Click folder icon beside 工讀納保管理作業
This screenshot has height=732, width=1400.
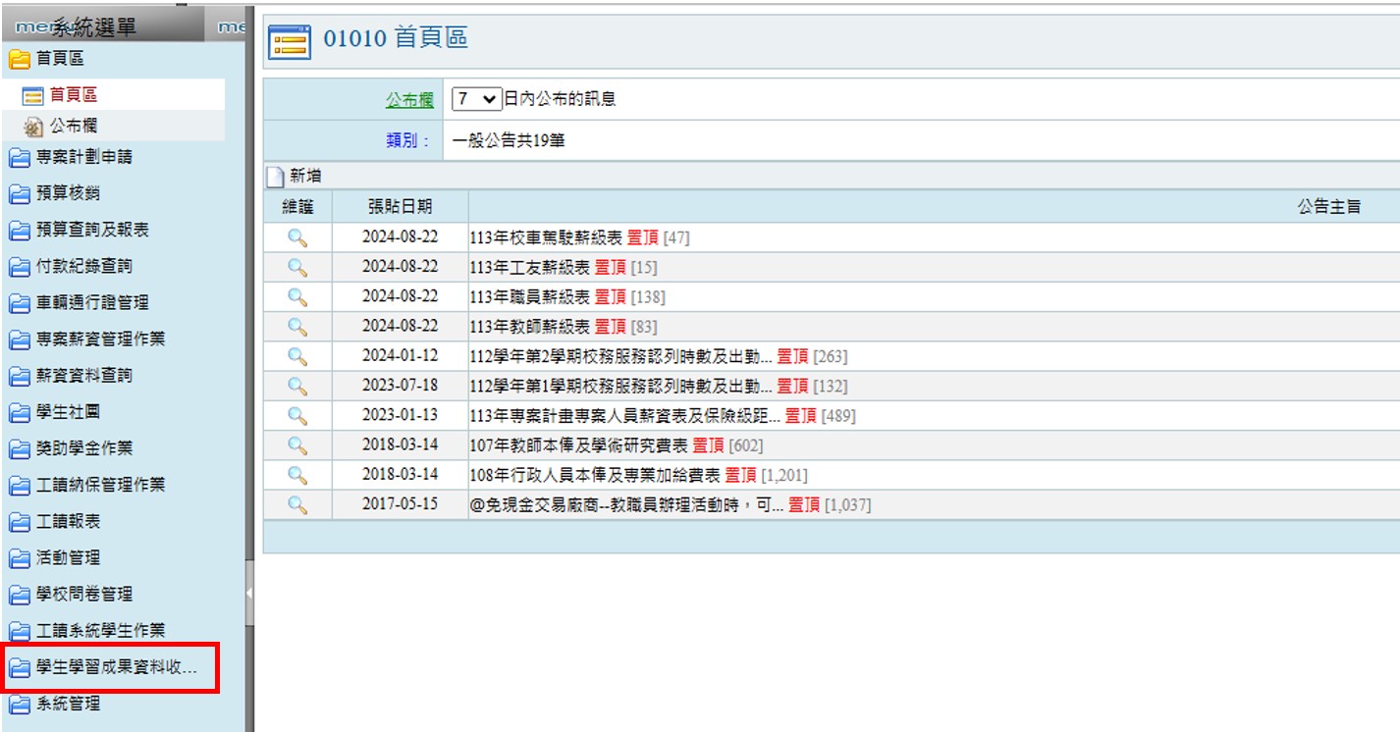click(19, 485)
